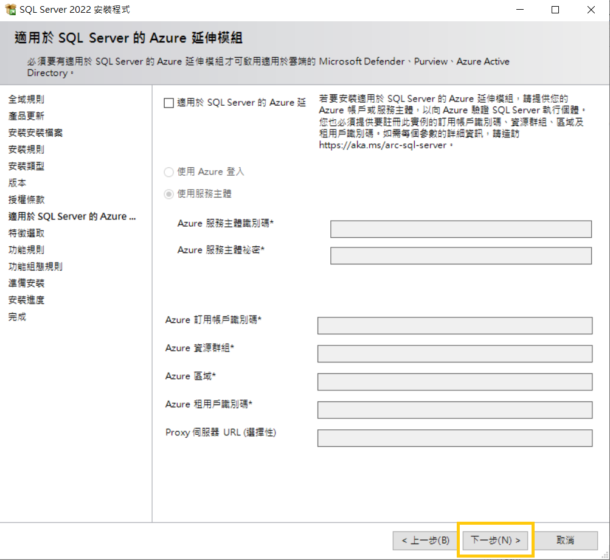Click the Azure 服務主體識別碼 input field
The image size is (610, 560).
461,229
